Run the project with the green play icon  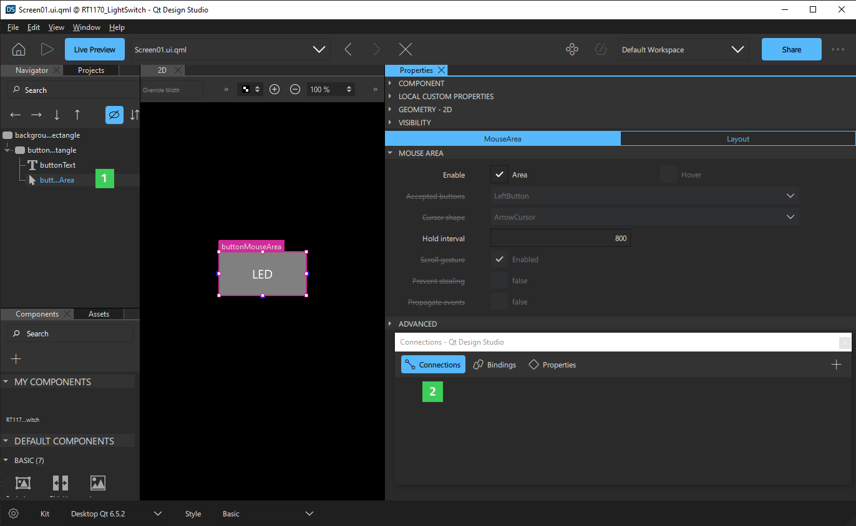point(47,49)
